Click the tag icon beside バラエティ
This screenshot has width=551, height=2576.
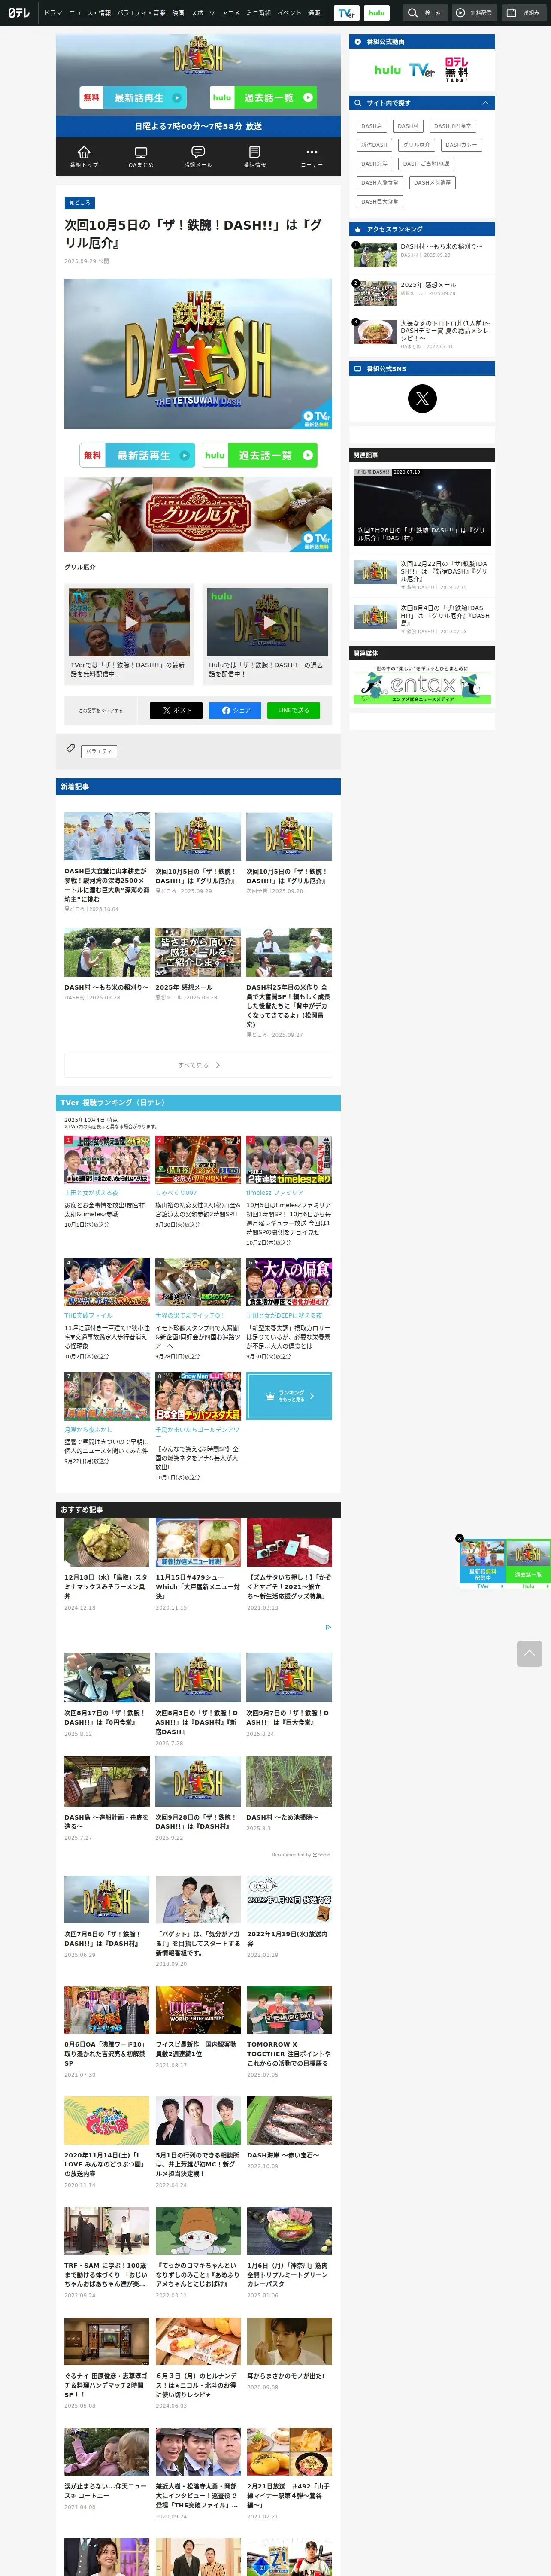pyautogui.click(x=70, y=748)
